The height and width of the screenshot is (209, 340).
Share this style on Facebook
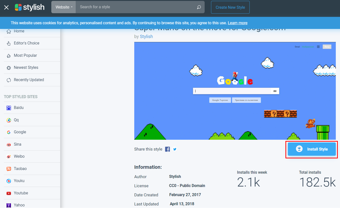(x=167, y=149)
